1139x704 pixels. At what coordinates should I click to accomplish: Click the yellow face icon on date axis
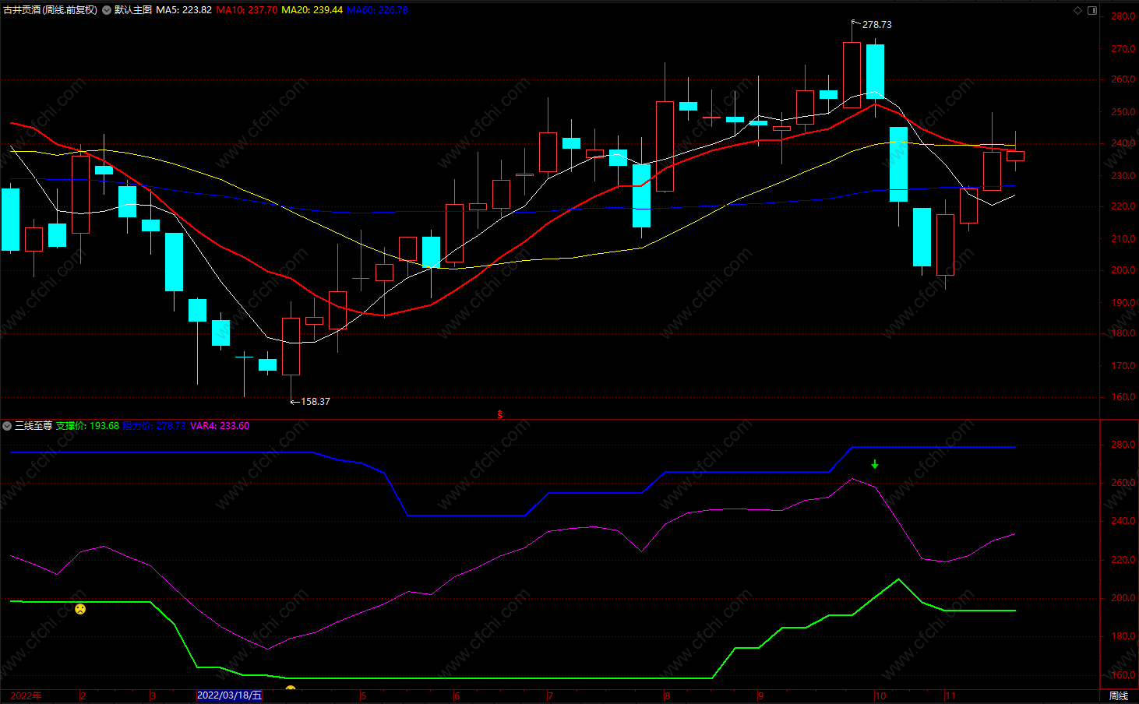point(291,688)
